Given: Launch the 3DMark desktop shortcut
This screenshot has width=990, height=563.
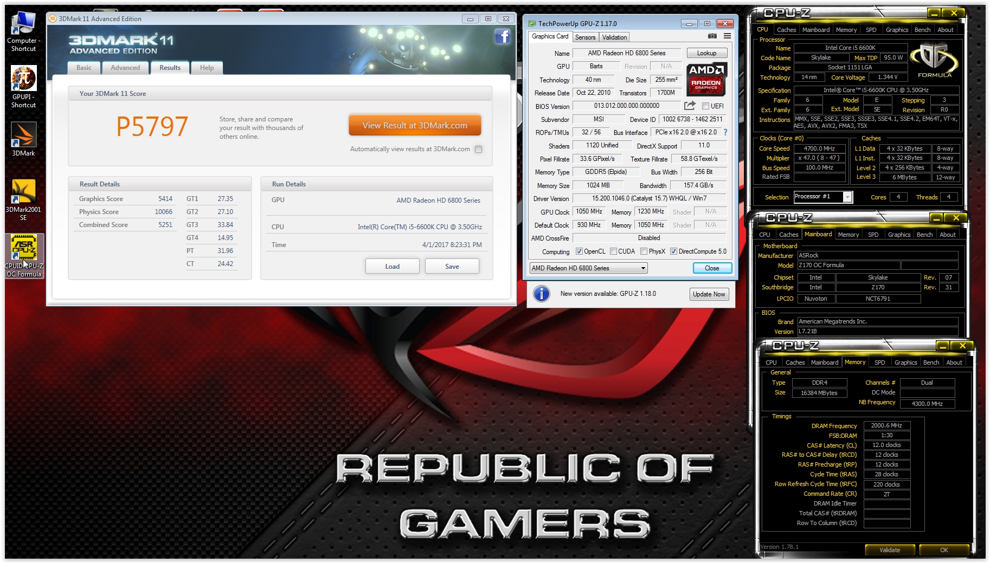Looking at the screenshot, I should (x=23, y=139).
